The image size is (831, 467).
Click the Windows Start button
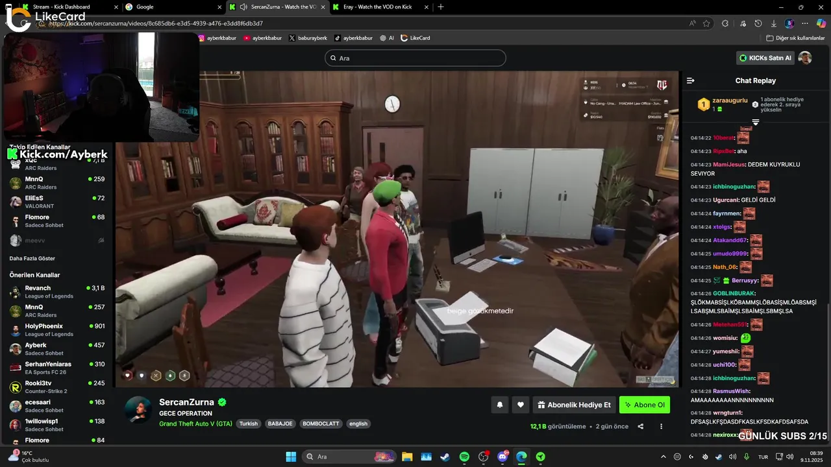coord(291,457)
